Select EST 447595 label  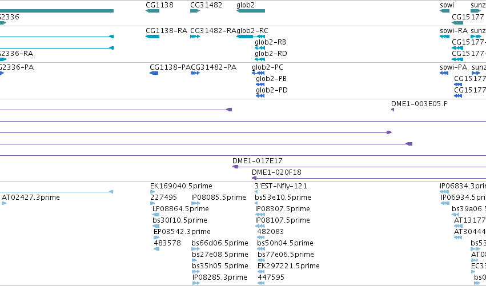pos(271,277)
